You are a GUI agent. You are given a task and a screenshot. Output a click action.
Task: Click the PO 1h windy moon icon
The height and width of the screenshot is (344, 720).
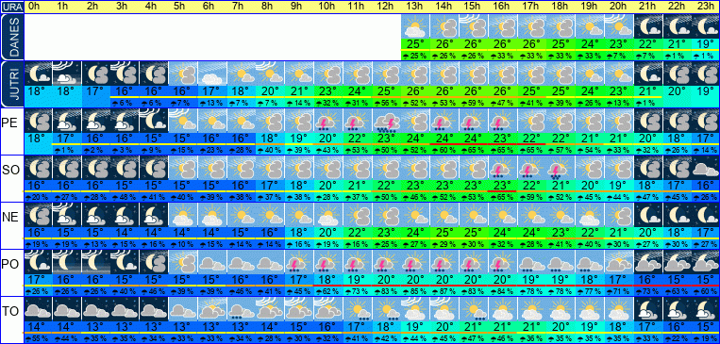(x=67, y=262)
